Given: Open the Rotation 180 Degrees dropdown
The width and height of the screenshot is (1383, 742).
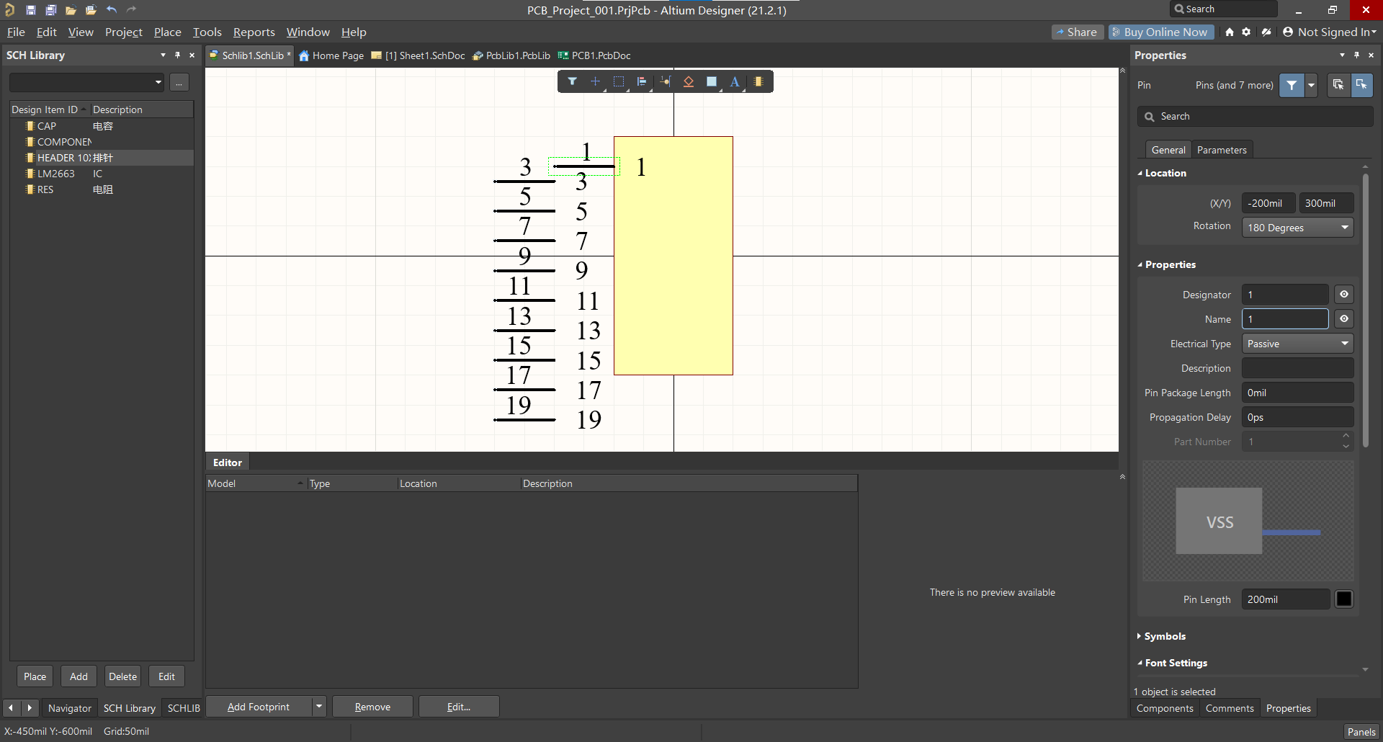Looking at the screenshot, I should pos(1298,228).
